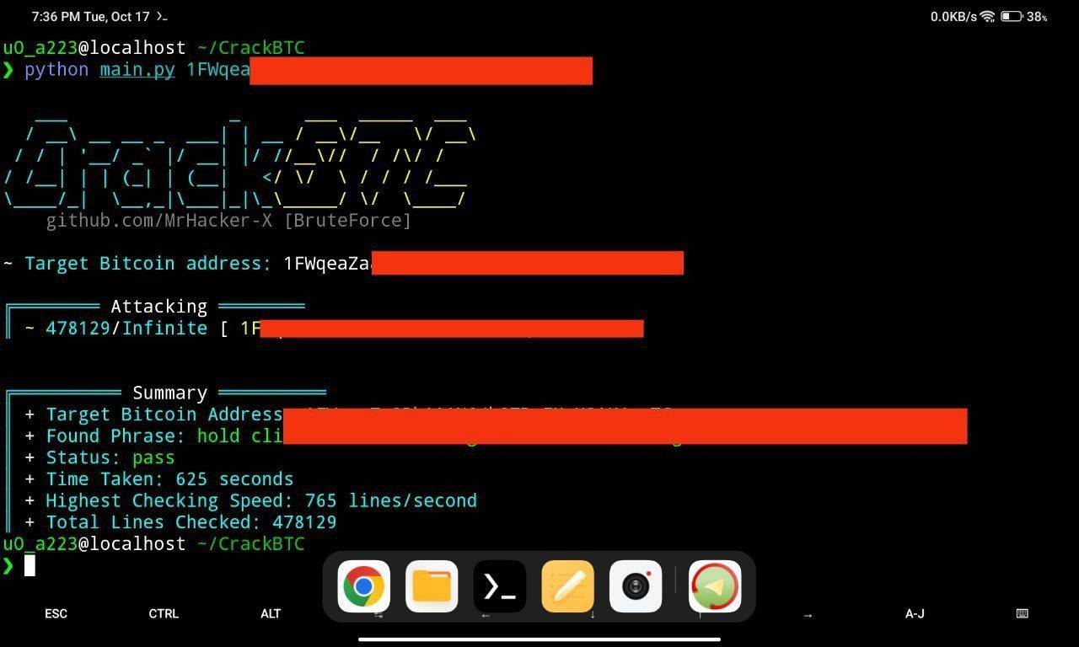Click Total Lines Checked: 478129
This screenshot has width=1079, height=647.
pos(180,522)
